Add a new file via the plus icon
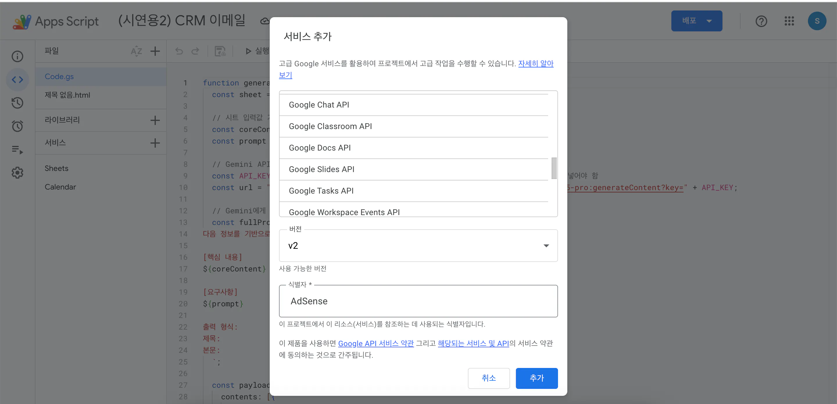 tap(155, 51)
